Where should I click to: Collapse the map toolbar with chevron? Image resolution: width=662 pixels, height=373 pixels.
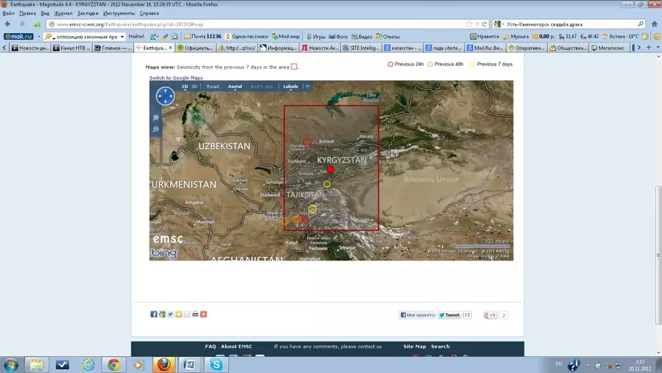tap(307, 86)
